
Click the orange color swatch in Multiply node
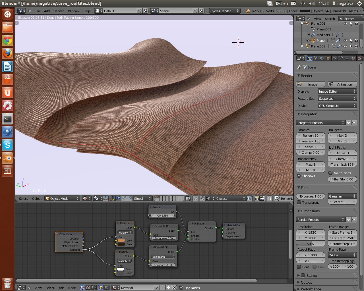[121, 240]
